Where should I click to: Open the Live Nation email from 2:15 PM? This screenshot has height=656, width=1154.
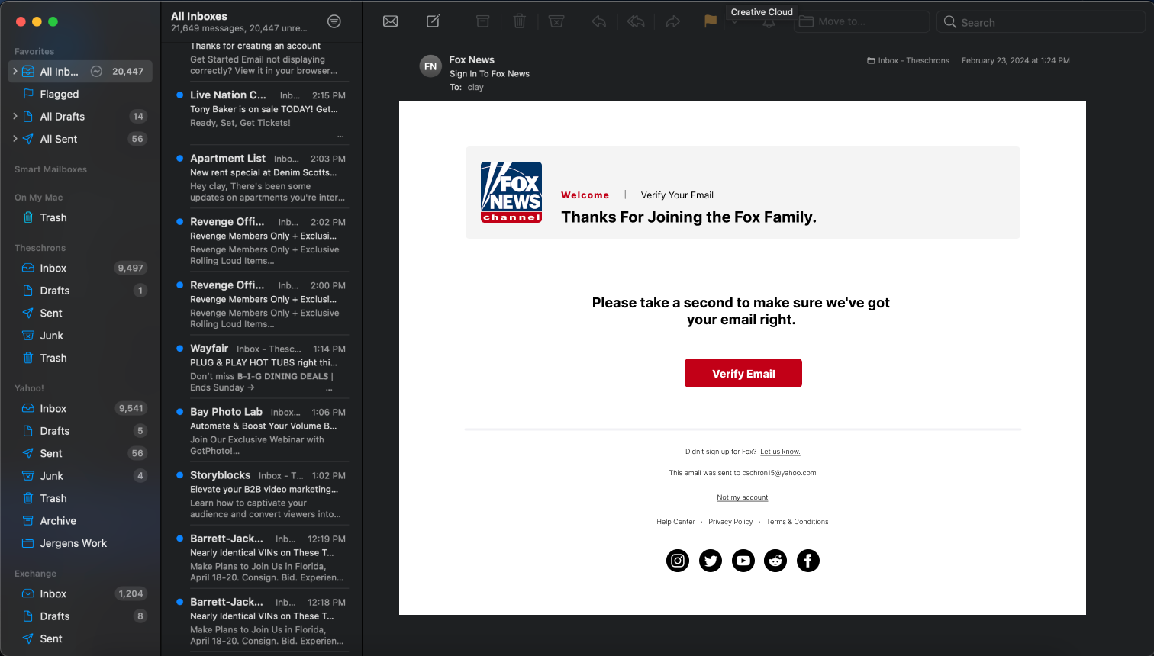coord(260,113)
